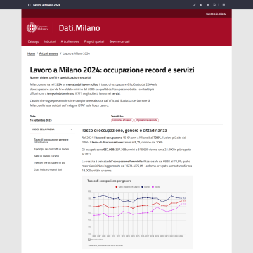253x253 pixels.
Task: Toggle the dark blue legend series in chart
Action: pyautogui.click(x=145, y=187)
